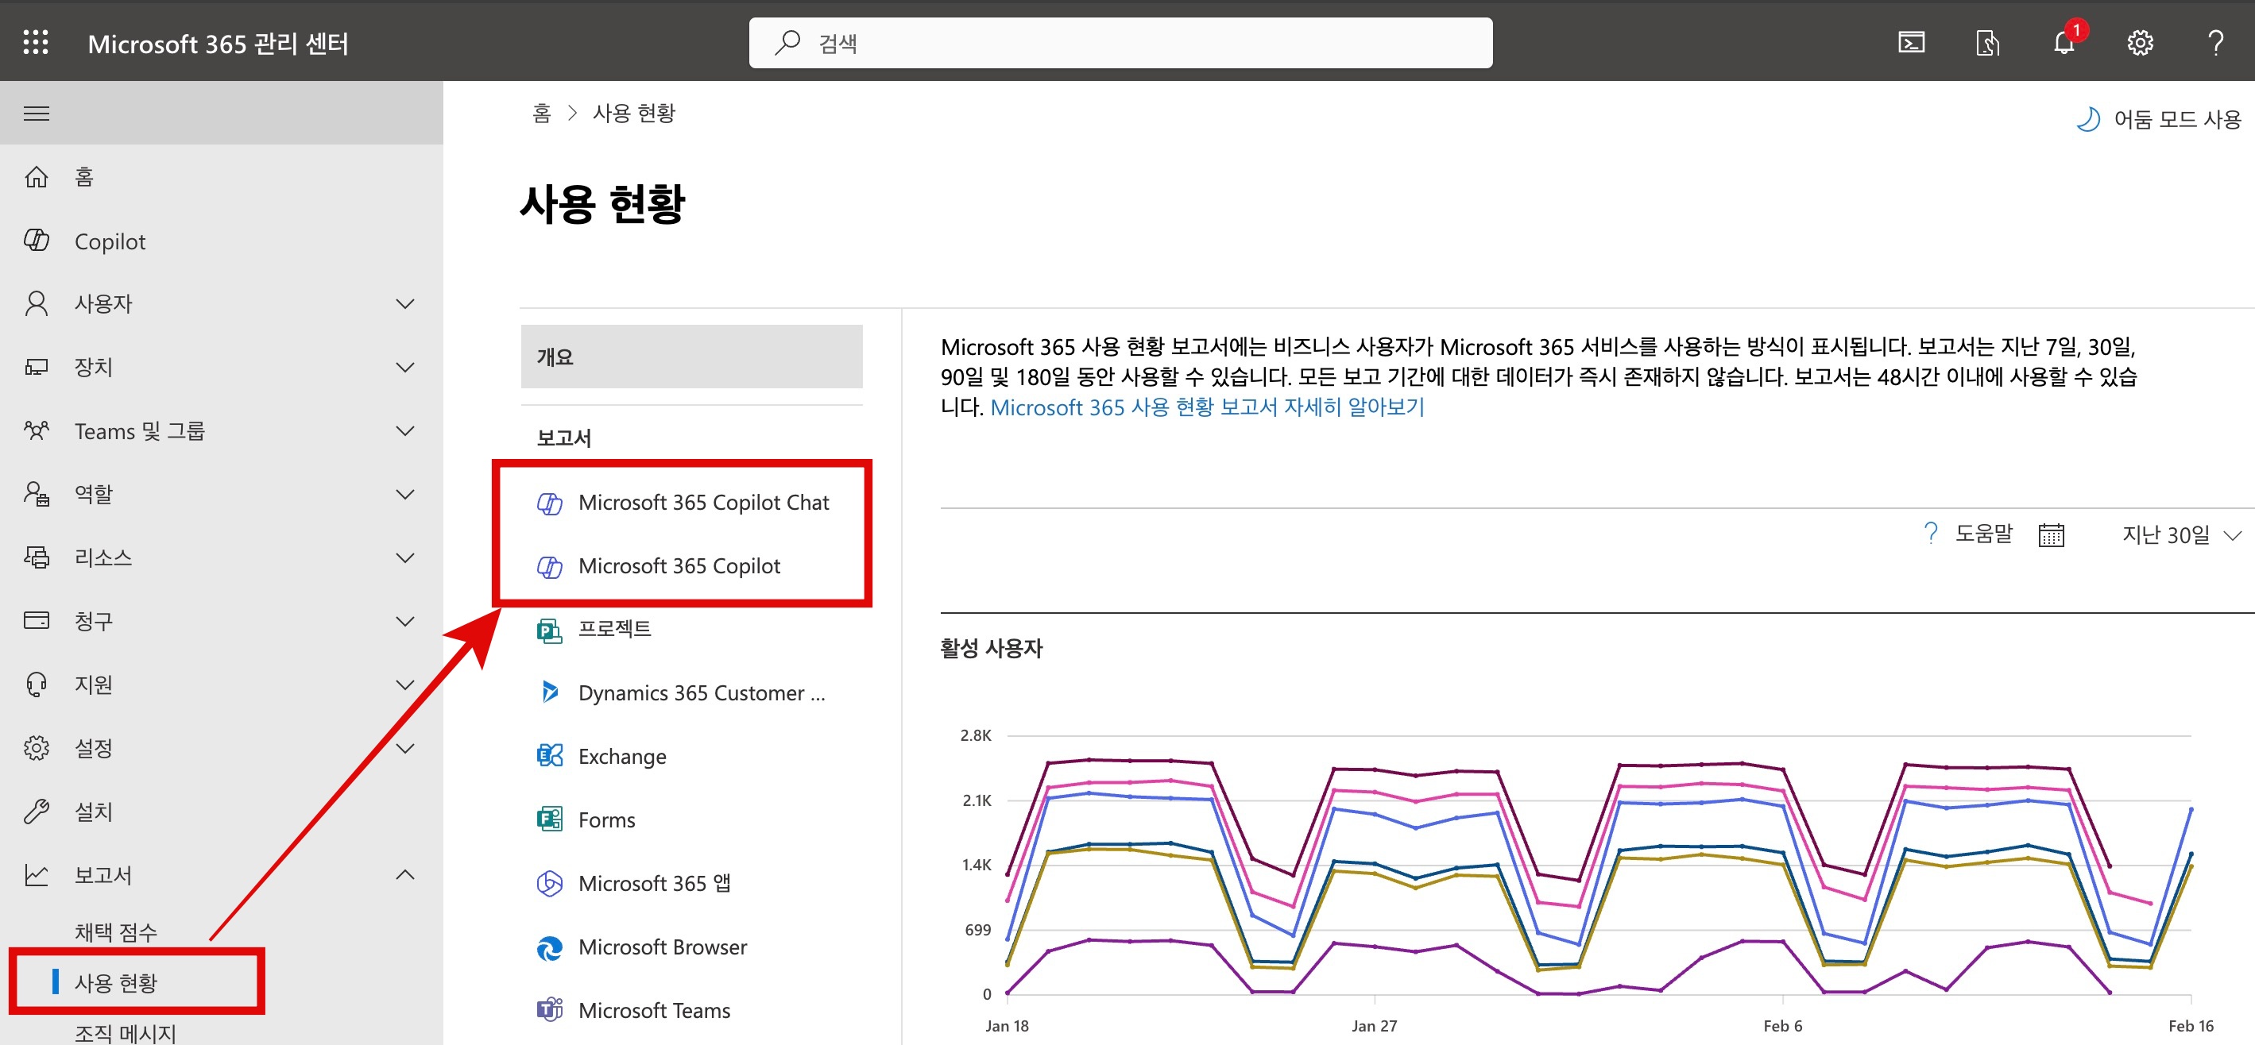This screenshot has width=2255, height=1045.
Task: Collapse navigation with hamburger icon
Action: click(x=36, y=114)
